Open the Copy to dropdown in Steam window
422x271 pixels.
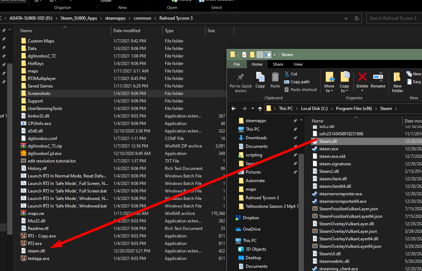pos(344,82)
